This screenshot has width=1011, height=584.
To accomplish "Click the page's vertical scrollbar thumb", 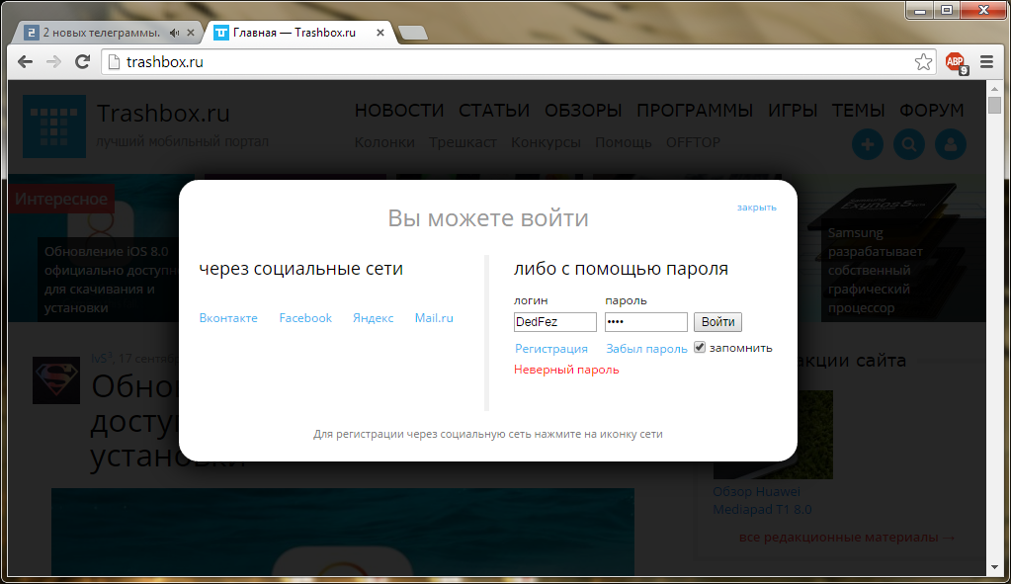I will click(x=995, y=105).
